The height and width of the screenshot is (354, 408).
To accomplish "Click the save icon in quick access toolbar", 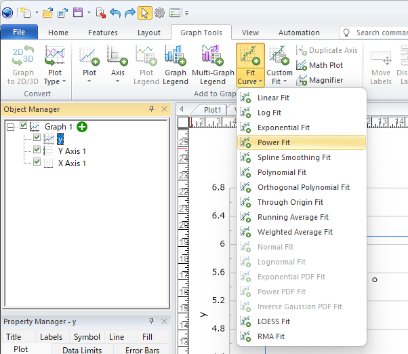I will click(x=78, y=12).
